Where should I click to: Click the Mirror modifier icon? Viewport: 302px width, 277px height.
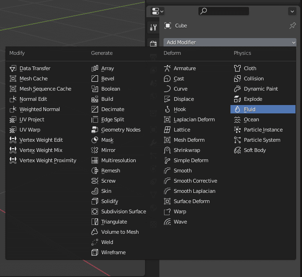point(95,150)
